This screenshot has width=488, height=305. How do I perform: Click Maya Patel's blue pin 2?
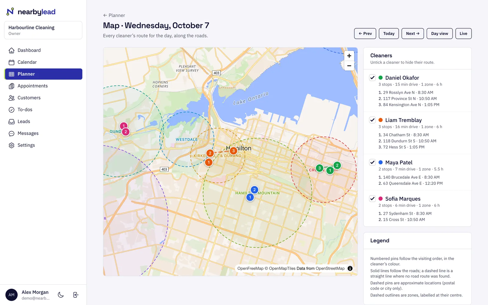(254, 190)
